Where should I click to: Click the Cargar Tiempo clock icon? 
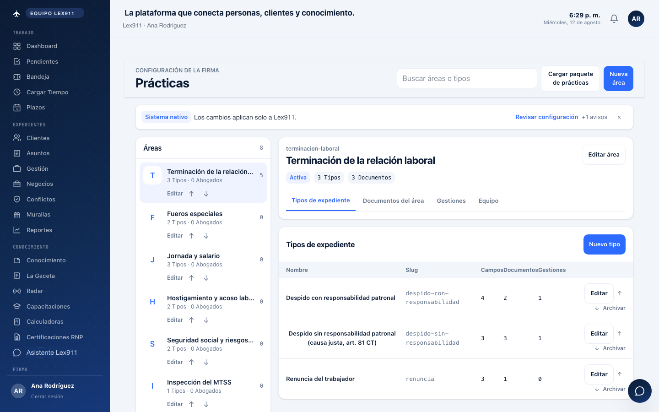(17, 92)
